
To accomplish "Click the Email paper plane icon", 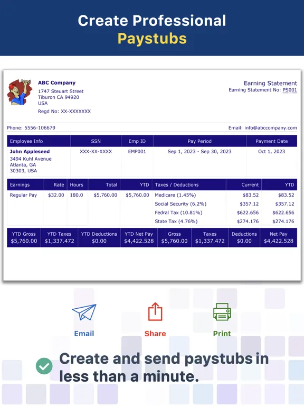I will pos(84,312).
